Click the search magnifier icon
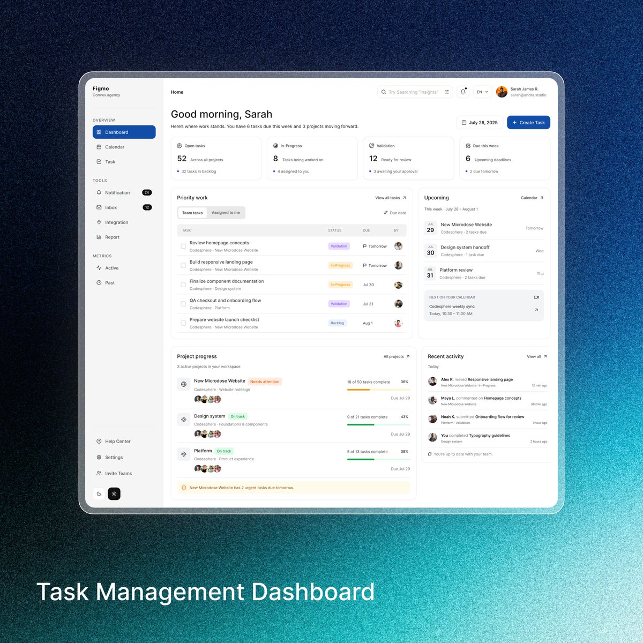Viewport: 643px width, 643px height. [x=384, y=92]
